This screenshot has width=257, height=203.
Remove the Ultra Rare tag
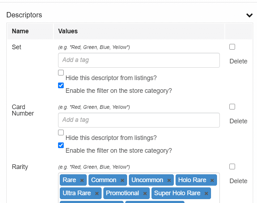pyautogui.click(x=97, y=193)
